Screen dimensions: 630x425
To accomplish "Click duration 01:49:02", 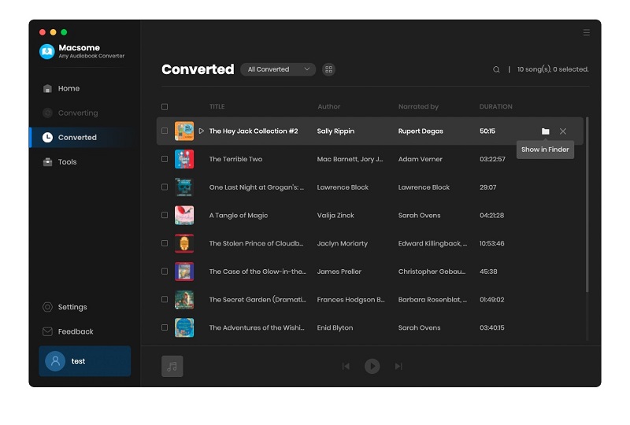I will point(491,300).
